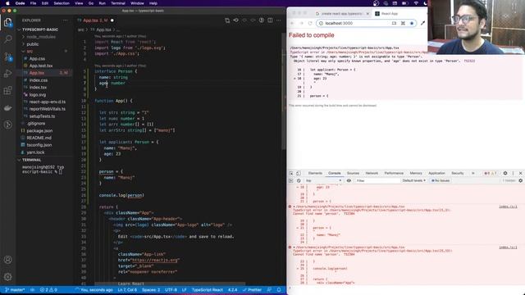Click the Wi-Fi icon in menu bar

(x=416, y=3)
